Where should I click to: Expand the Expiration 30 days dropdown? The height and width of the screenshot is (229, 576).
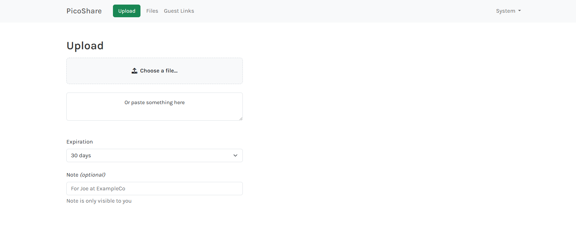click(155, 155)
